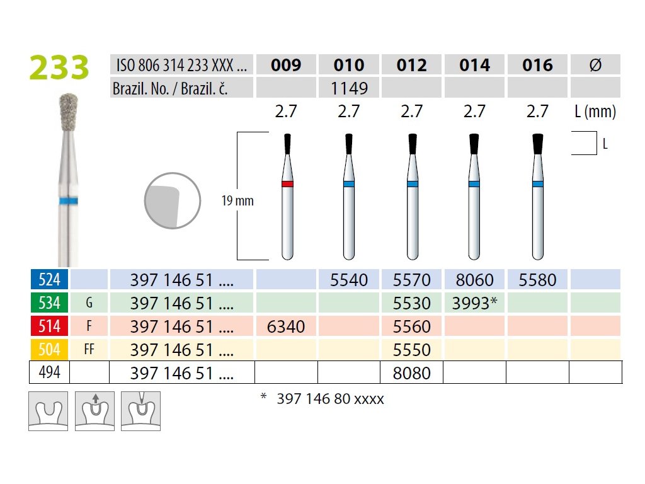Click the empty tooth cavity icon
This screenshot has height=484, width=645.
pyautogui.click(x=48, y=411)
